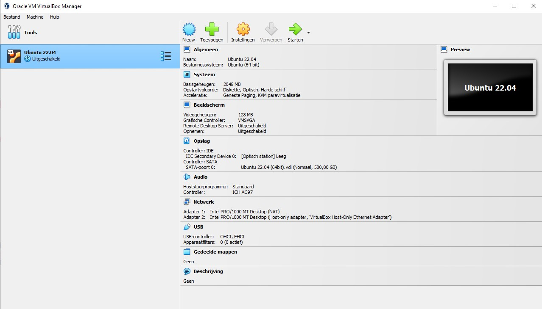Image resolution: width=542 pixels, height=309 pixels.
Task: Click the Tools label in the sidebar
Action: 31,33
